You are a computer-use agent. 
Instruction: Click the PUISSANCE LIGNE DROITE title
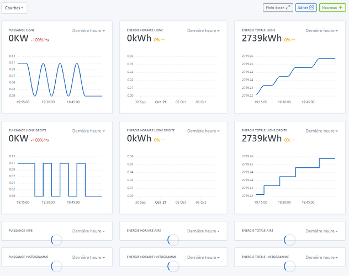coord(28,130)
